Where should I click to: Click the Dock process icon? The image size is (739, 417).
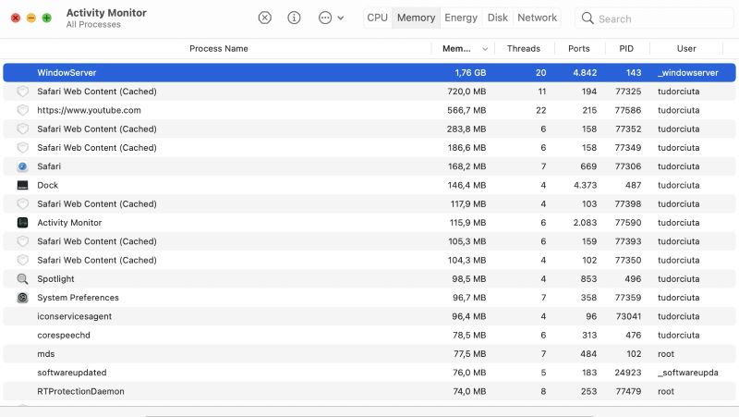pos(22,186)
